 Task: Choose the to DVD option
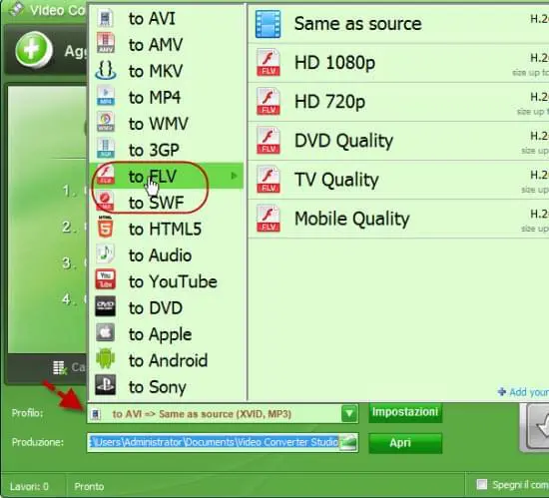click(x=167, y=307)
